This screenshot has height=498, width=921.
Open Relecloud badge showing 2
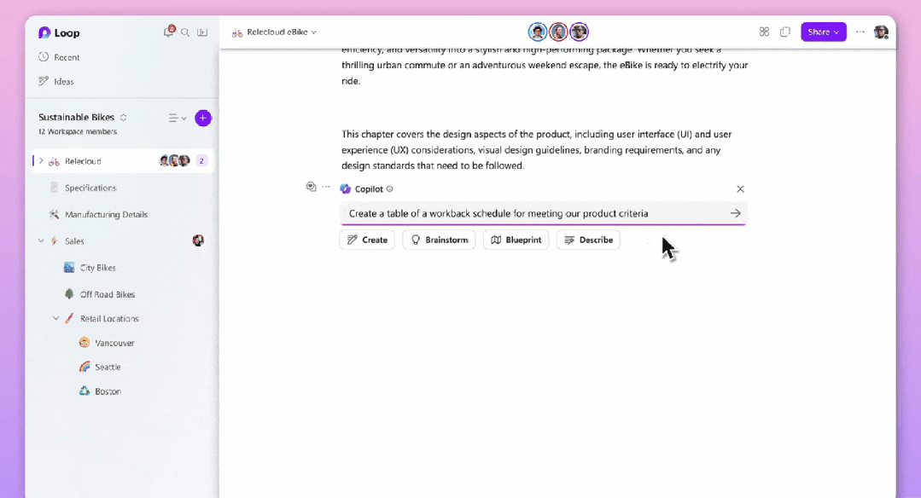(x=201, y=160)
